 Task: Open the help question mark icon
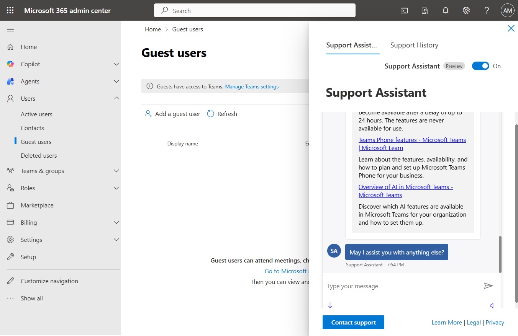[487, 10]
